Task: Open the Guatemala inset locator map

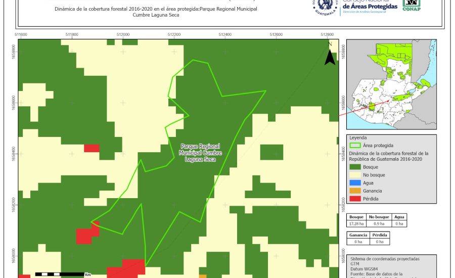Action: pos(391,86)
